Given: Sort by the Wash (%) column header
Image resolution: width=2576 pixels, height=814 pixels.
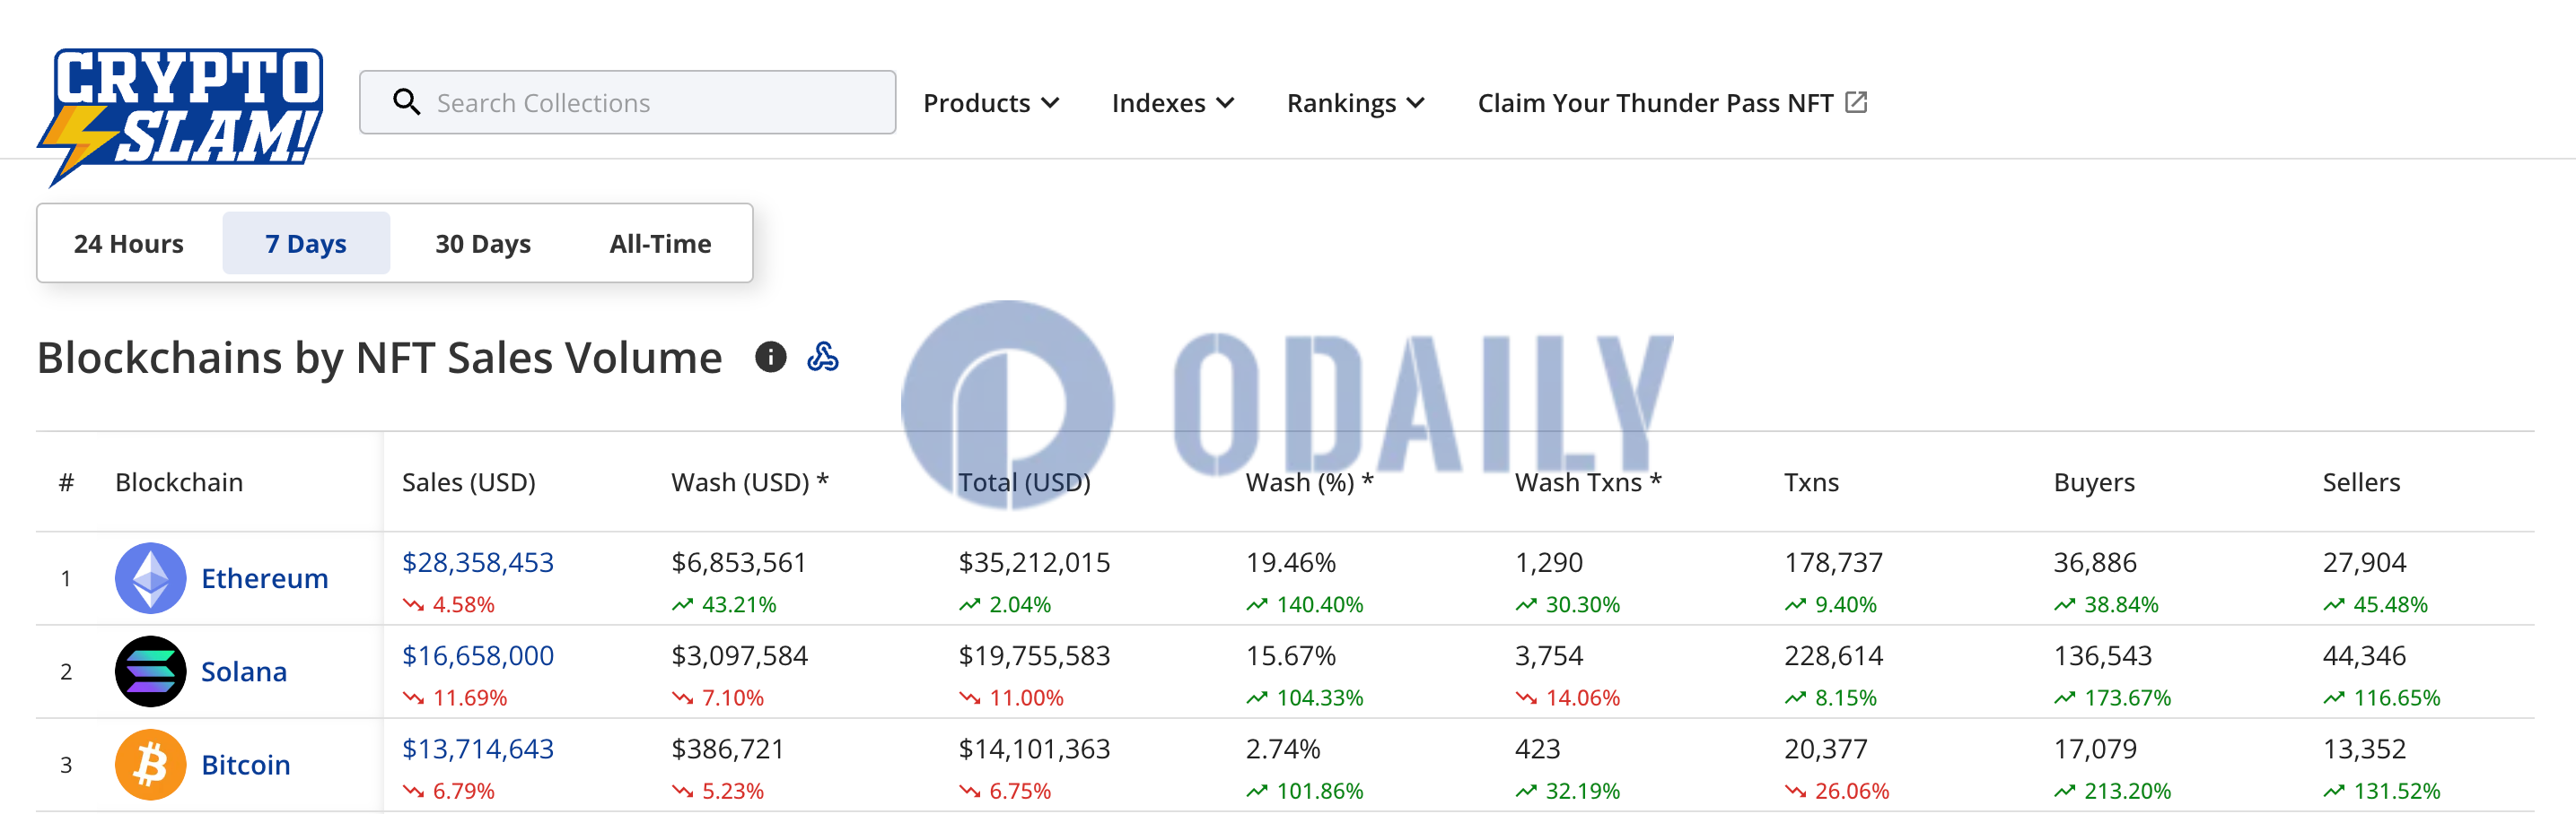Looking at the screenshot, I should [x=1310, y=482].
